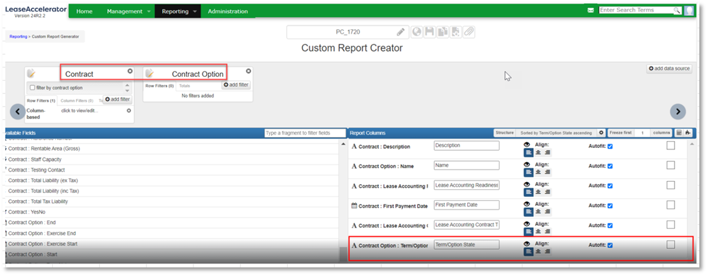
Task: Open the Management dropdown menu
Action: (x=129, y=11)
